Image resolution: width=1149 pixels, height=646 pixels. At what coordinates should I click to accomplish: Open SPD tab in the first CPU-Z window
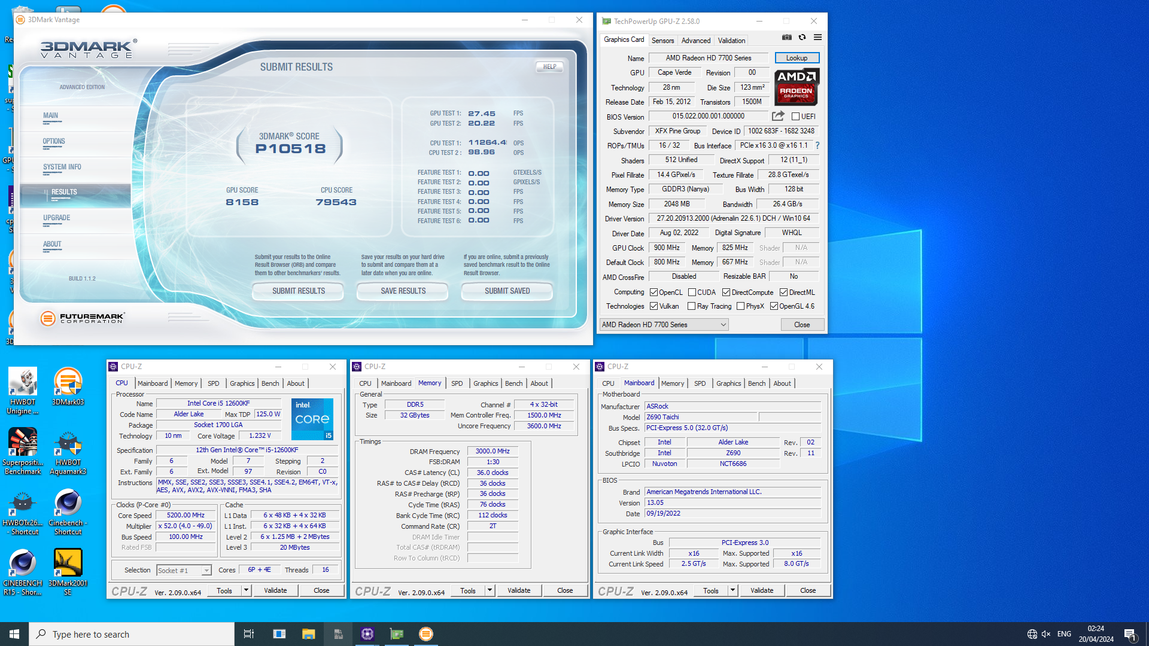[x=214, y=383]
